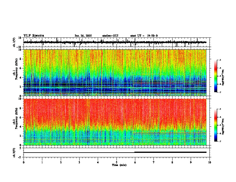Click the "station=OUI" header label
Screen dimensions: 236x182
point(110,36)
